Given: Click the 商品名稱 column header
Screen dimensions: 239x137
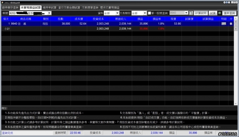Looking at the screenshot, I should click(x=26, y=19).
